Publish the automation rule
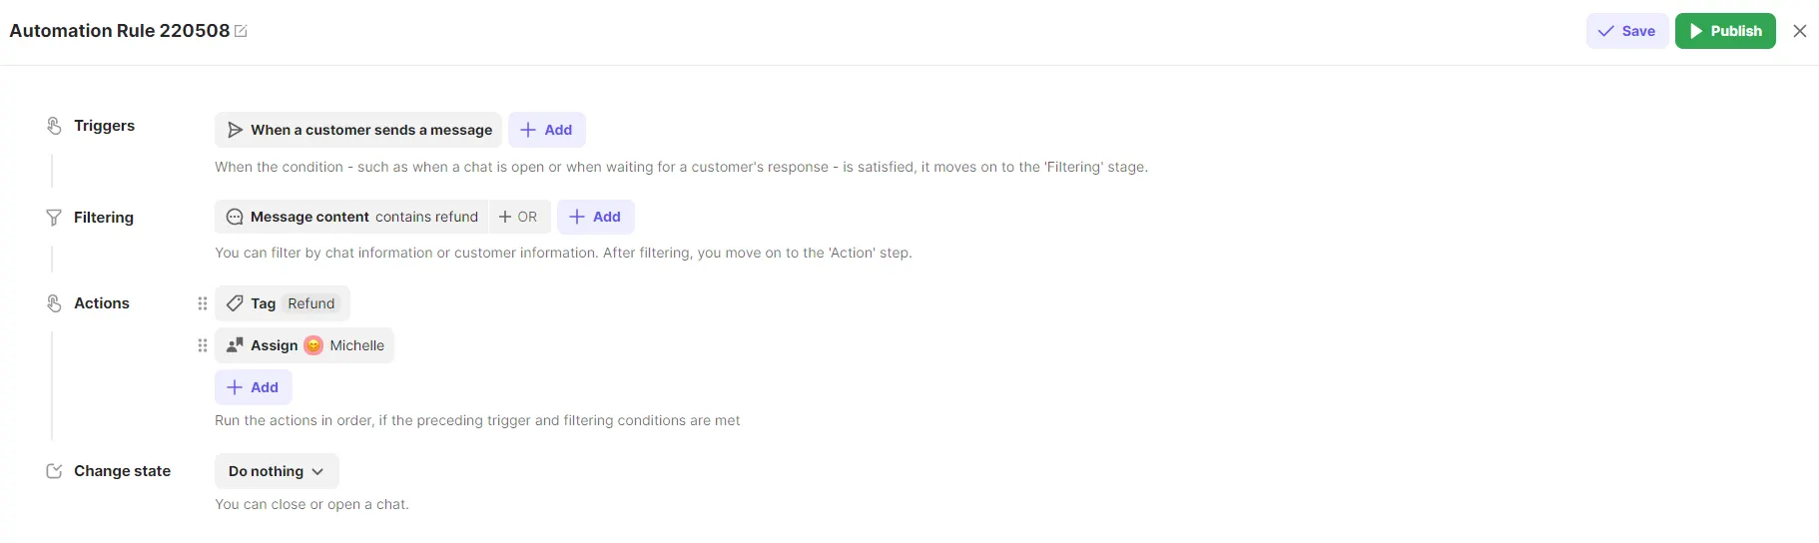 (x=1724, y=31)
